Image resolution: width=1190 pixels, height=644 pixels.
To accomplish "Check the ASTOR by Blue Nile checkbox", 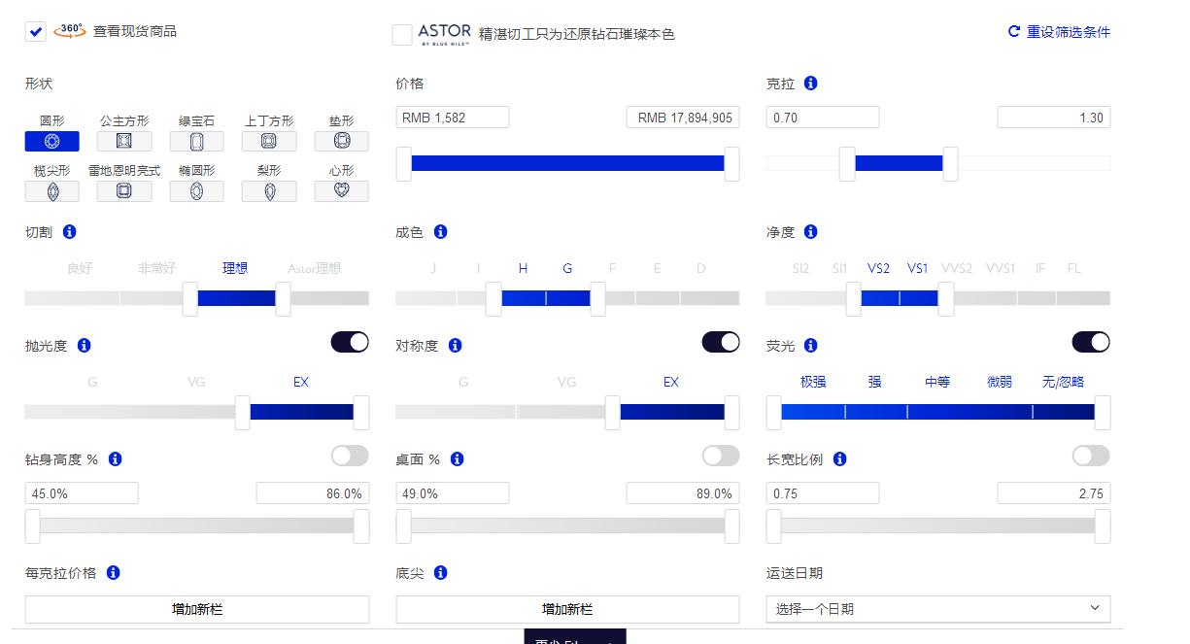I will click(x=403, y=34).
